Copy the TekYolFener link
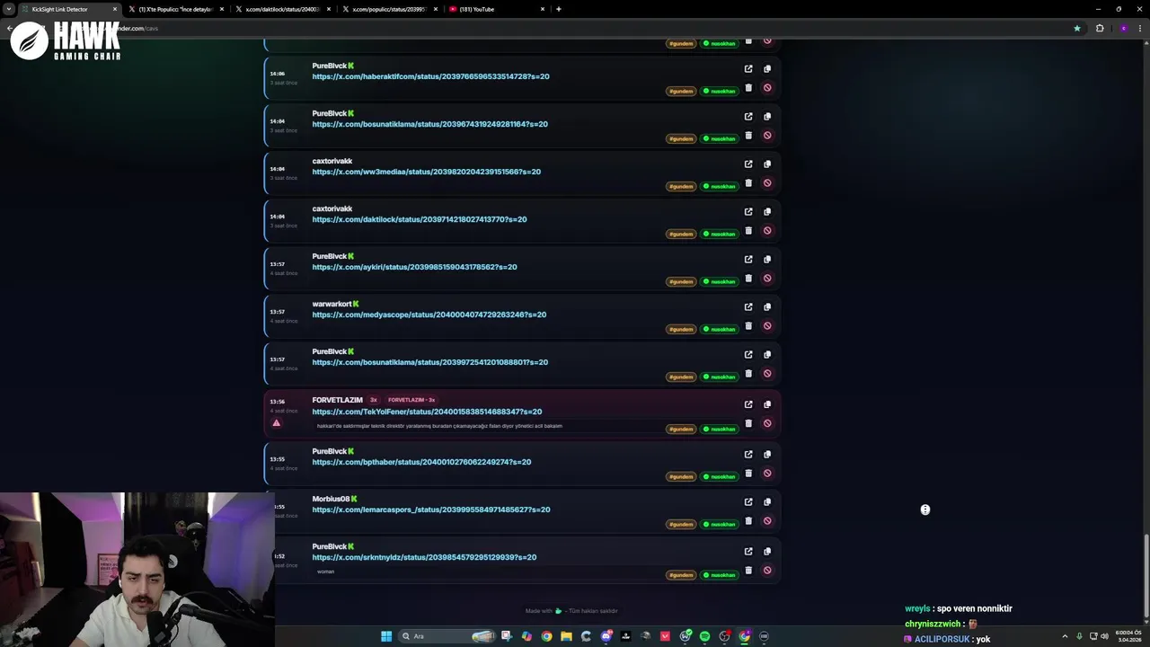1150x647 pixels. pos(767,404)
